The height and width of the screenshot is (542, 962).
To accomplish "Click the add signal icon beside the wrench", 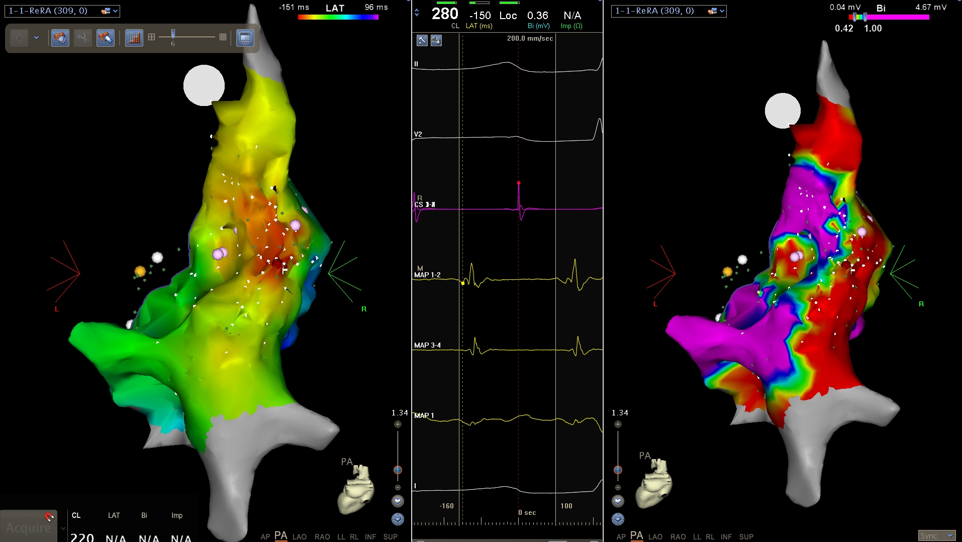I will click(436, 41).
